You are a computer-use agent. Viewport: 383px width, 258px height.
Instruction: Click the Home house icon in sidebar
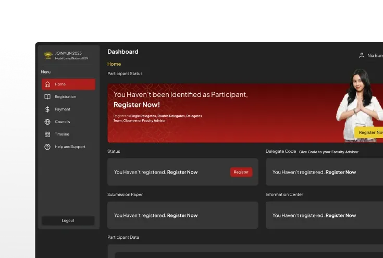pyautogui.click(x=47, y=84)
